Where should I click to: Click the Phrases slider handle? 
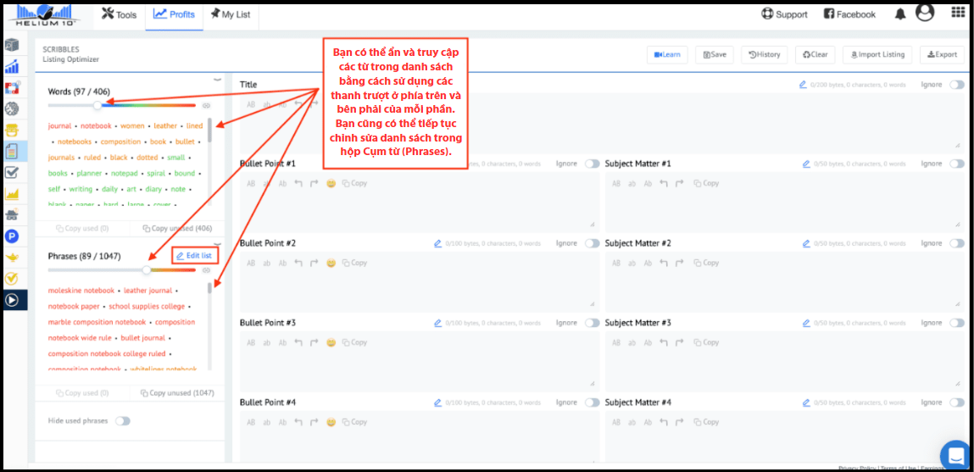[x=147, y=270]
